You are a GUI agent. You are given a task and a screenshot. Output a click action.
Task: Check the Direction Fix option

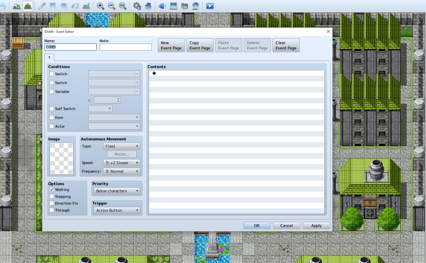pos(52,203)
